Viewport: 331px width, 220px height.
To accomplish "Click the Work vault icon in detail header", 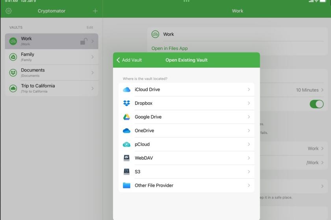I will coord(155,34).
